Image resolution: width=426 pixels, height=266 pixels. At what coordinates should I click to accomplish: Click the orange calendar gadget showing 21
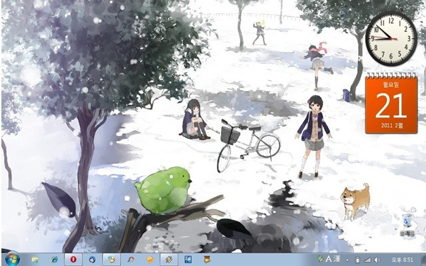click(391, 104)
